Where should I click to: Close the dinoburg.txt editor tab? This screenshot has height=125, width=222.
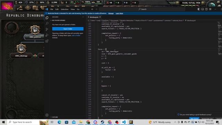coord(100,17)
